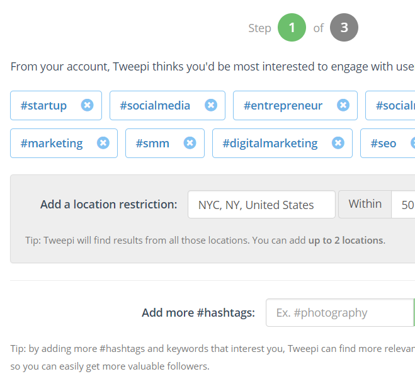Screen dimensions: 415x391
Task: Select the #digitalmarketing hashtag chip
Action: coord(270,143)
